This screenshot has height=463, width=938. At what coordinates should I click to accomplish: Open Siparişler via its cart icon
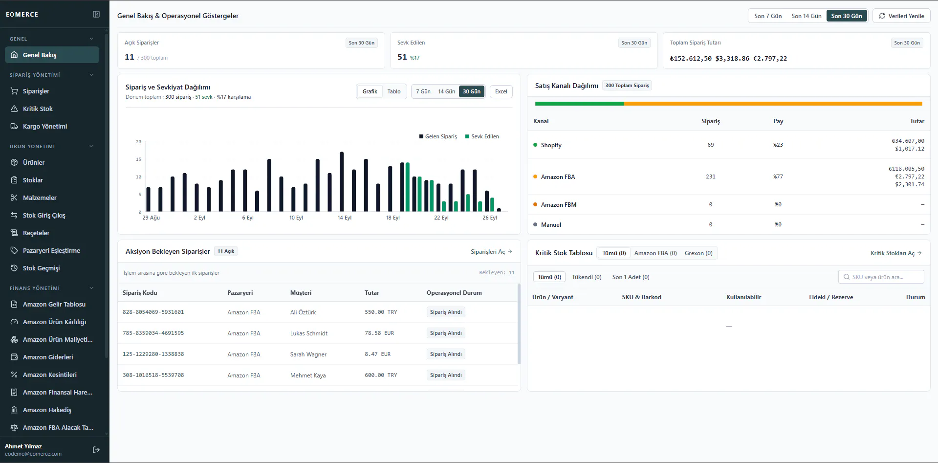pos(14,91)
